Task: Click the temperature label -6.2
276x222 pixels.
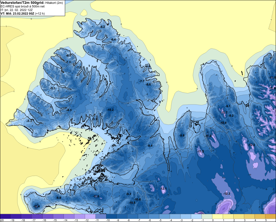Action: 102,27
